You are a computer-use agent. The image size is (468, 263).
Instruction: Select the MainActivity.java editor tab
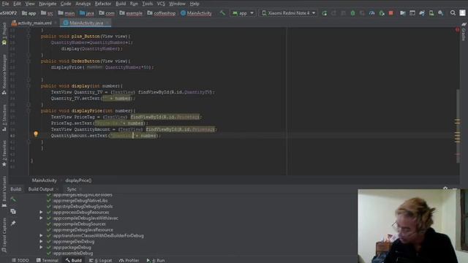coord(86,23)
